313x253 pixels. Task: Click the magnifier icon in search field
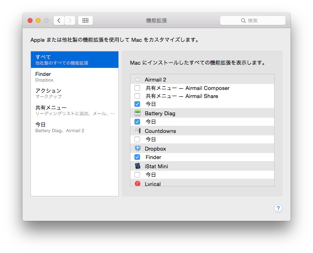point(243,20)
